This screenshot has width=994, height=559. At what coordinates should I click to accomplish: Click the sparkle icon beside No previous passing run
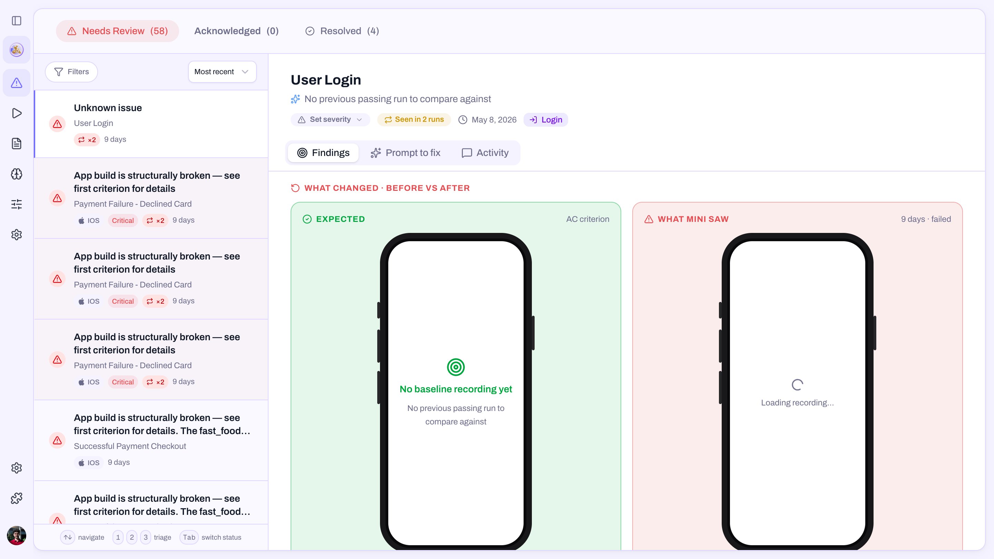(x=295, y=99)
